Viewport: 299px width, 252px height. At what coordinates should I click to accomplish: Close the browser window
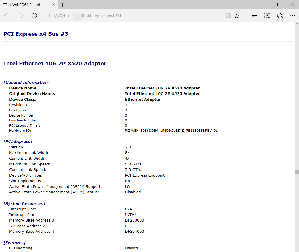click(x=292, y=5)
